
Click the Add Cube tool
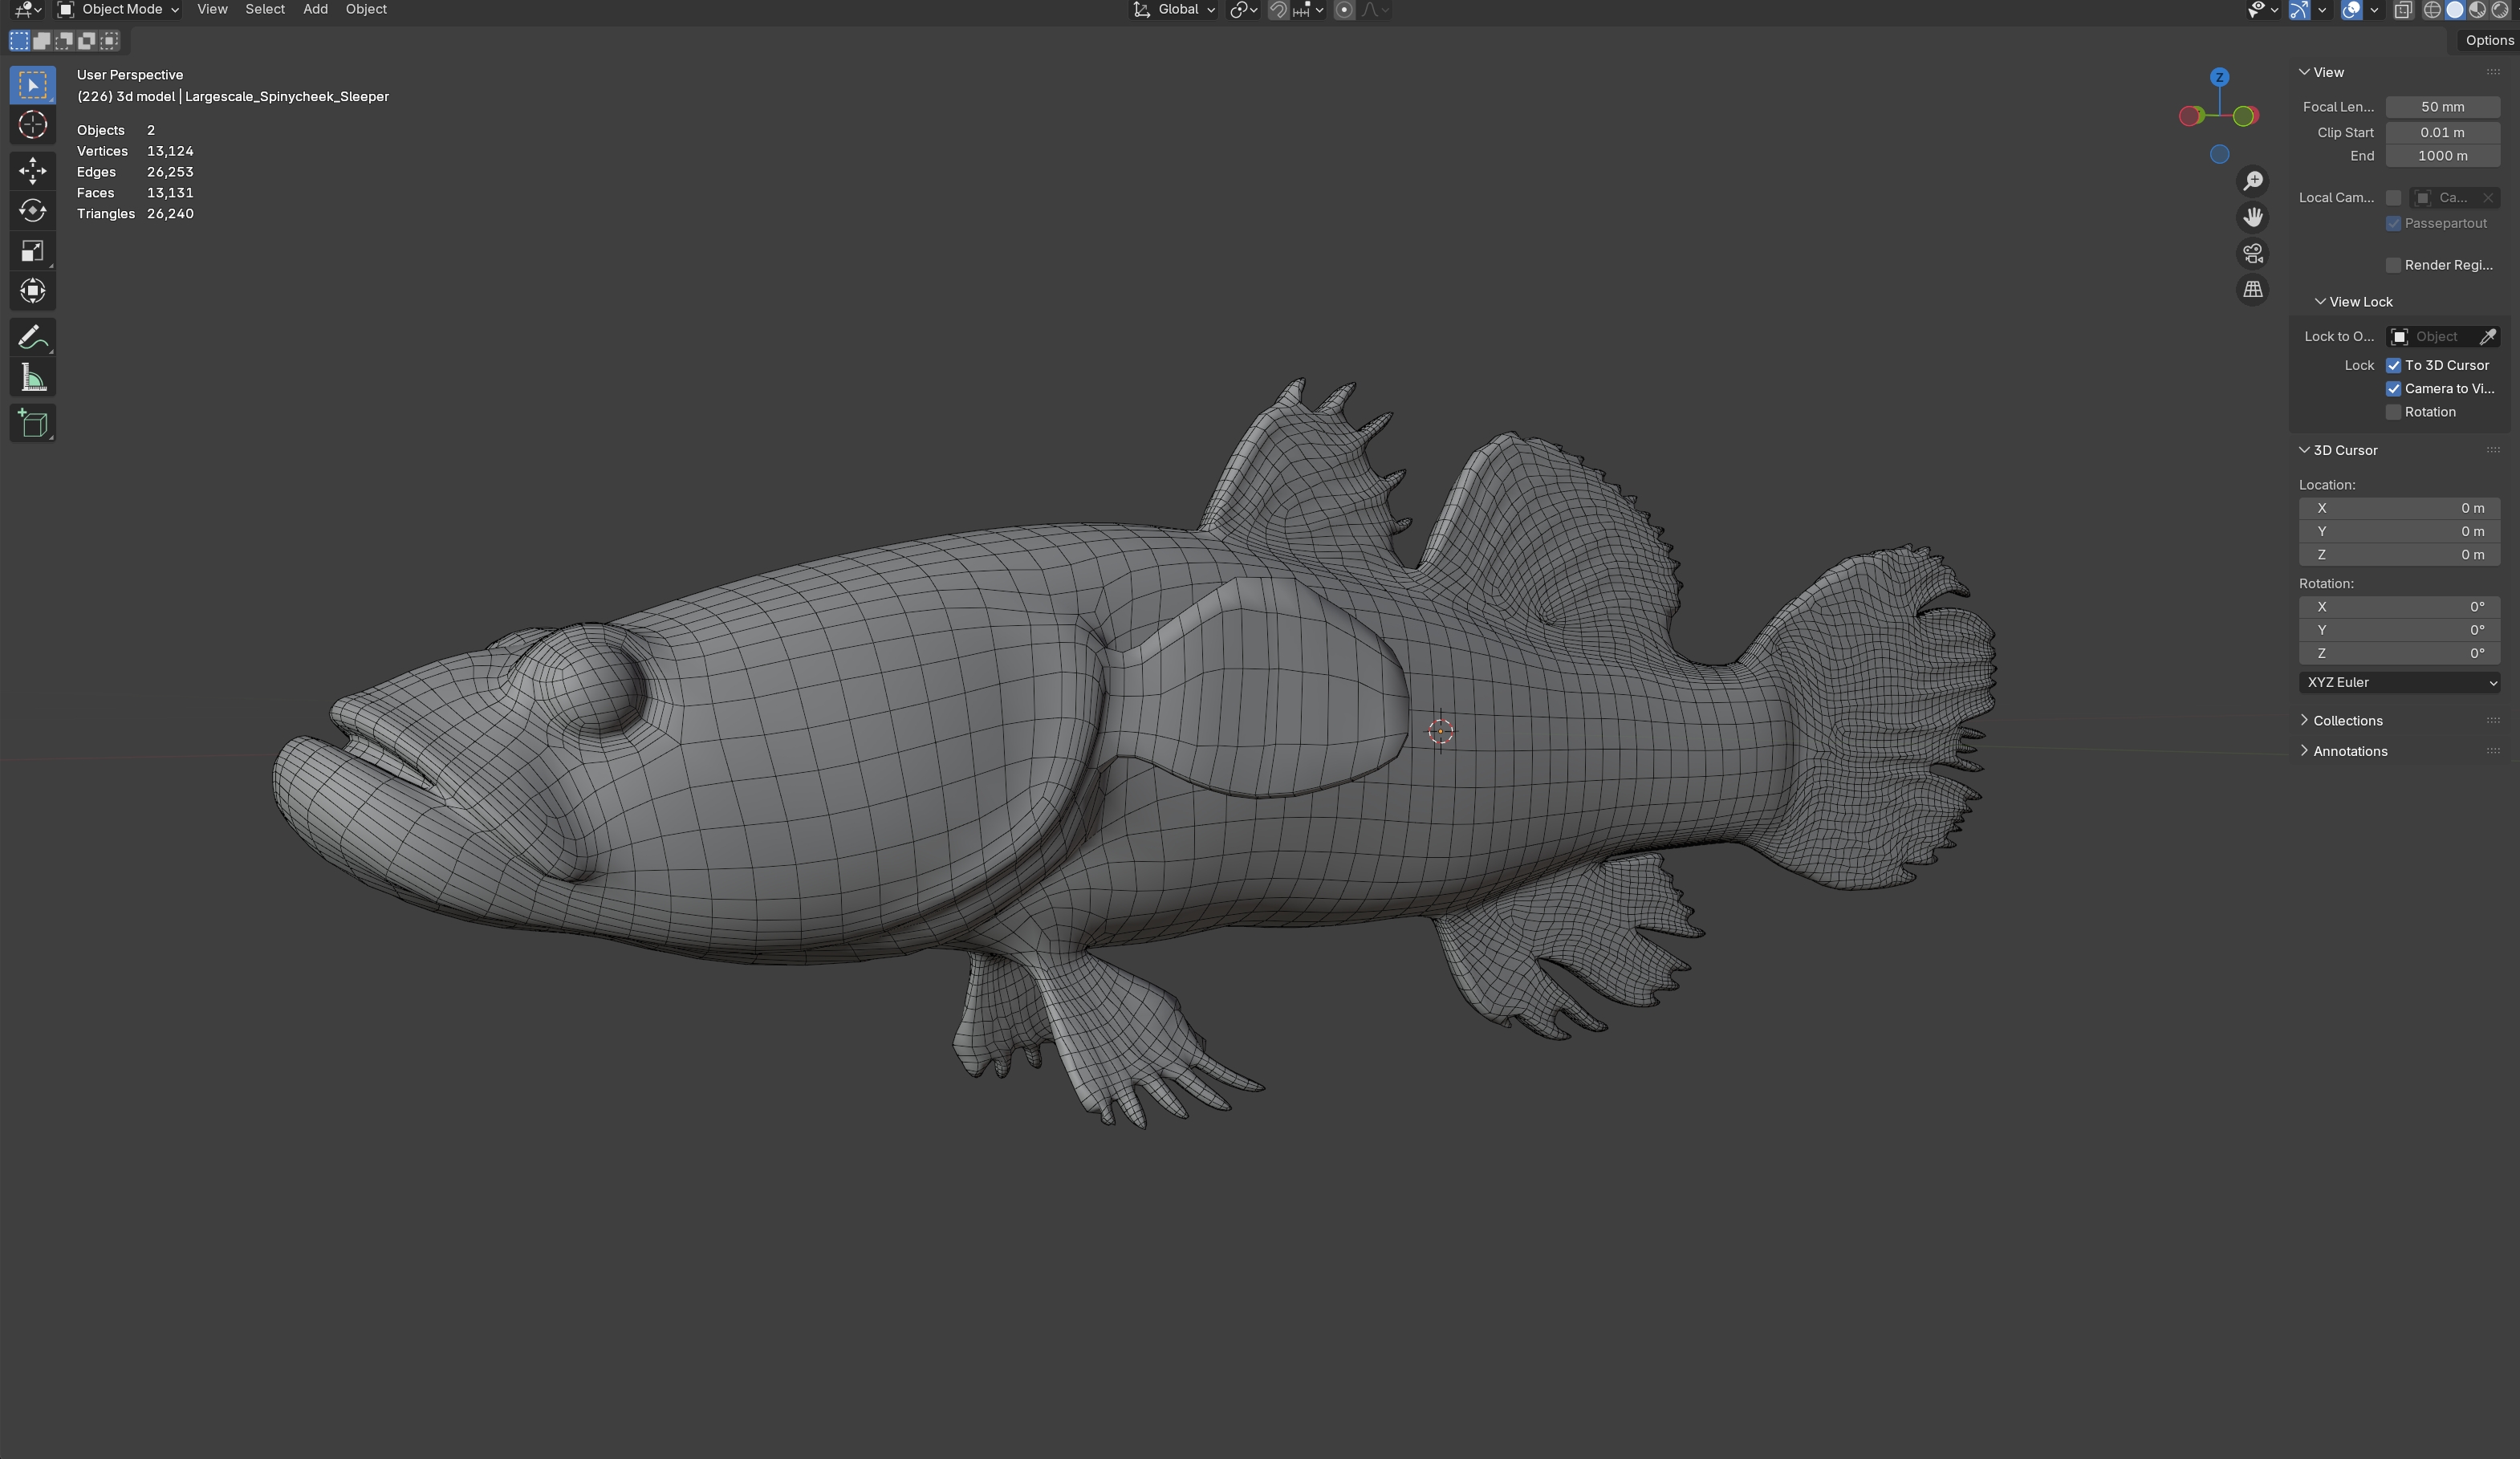coord(32,423)
